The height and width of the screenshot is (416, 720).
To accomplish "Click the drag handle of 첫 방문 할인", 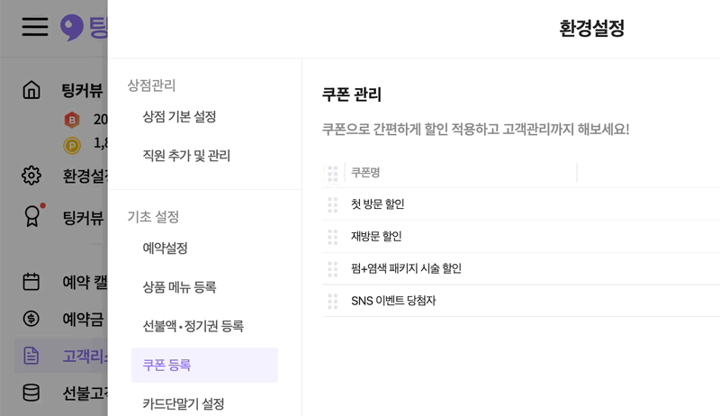I will click(x=332, y=204).
